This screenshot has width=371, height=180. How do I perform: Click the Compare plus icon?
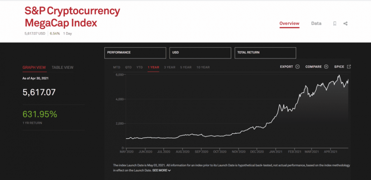(x=326, y=67)
